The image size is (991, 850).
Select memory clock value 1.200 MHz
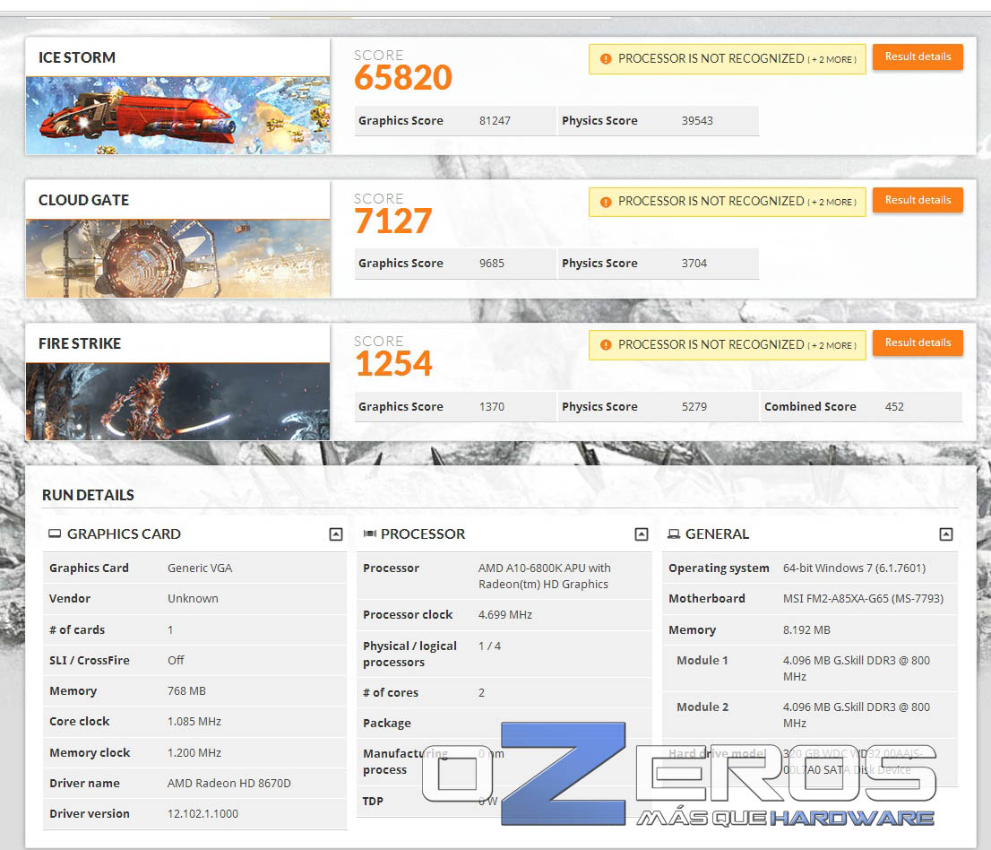tap(194, 752)
